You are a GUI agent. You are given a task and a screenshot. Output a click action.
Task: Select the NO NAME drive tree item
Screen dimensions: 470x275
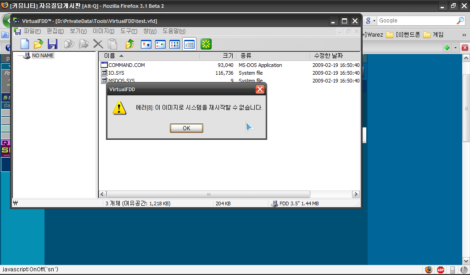click(43, 55)
